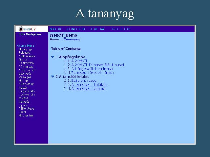Screen dimensions: 210x157
Task: Toggle the Kommunikáció group in sidebar
Action: tap(28, 70)
